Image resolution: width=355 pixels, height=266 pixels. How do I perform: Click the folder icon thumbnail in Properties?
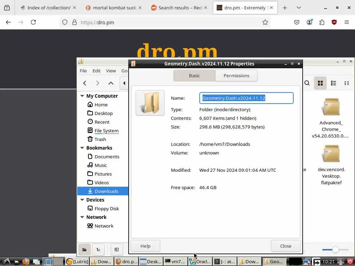[150, 103]
